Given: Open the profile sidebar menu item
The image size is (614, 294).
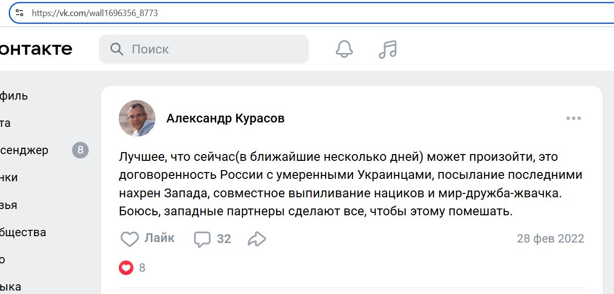Looking at the screenshot, I should click(14, 96).
